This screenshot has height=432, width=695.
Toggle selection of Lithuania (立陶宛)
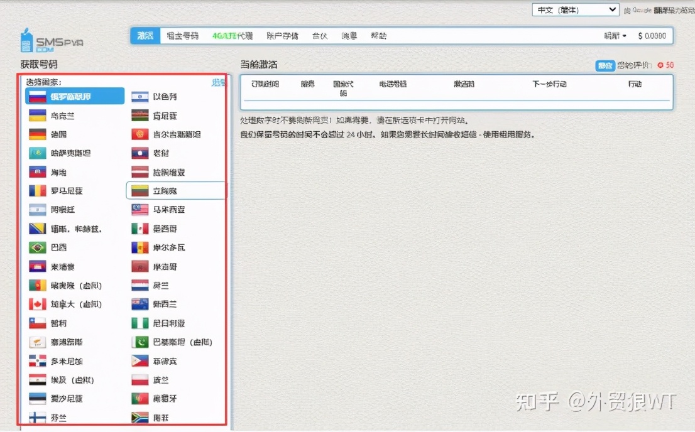[175, 190]
